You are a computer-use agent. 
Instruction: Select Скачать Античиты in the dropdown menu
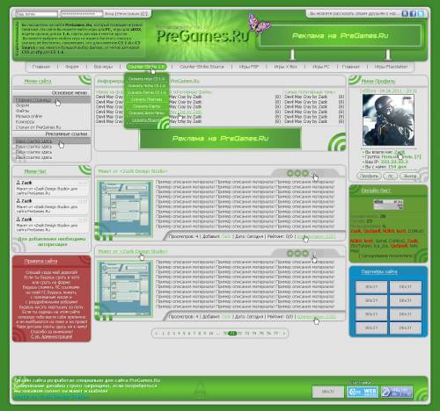pyautogui.click(x=146, y=113)
